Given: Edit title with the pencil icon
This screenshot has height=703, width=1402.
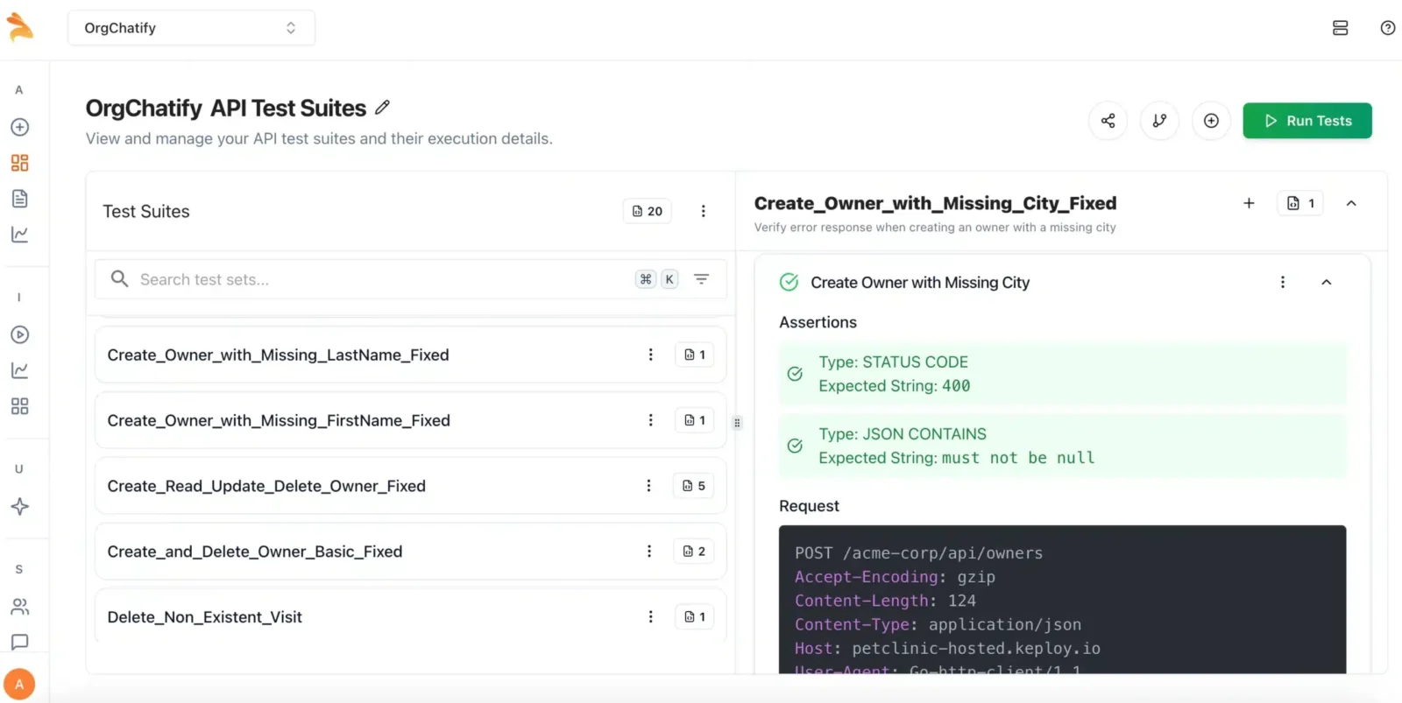Looking at the screenshot, I should (x=382, y=108).
